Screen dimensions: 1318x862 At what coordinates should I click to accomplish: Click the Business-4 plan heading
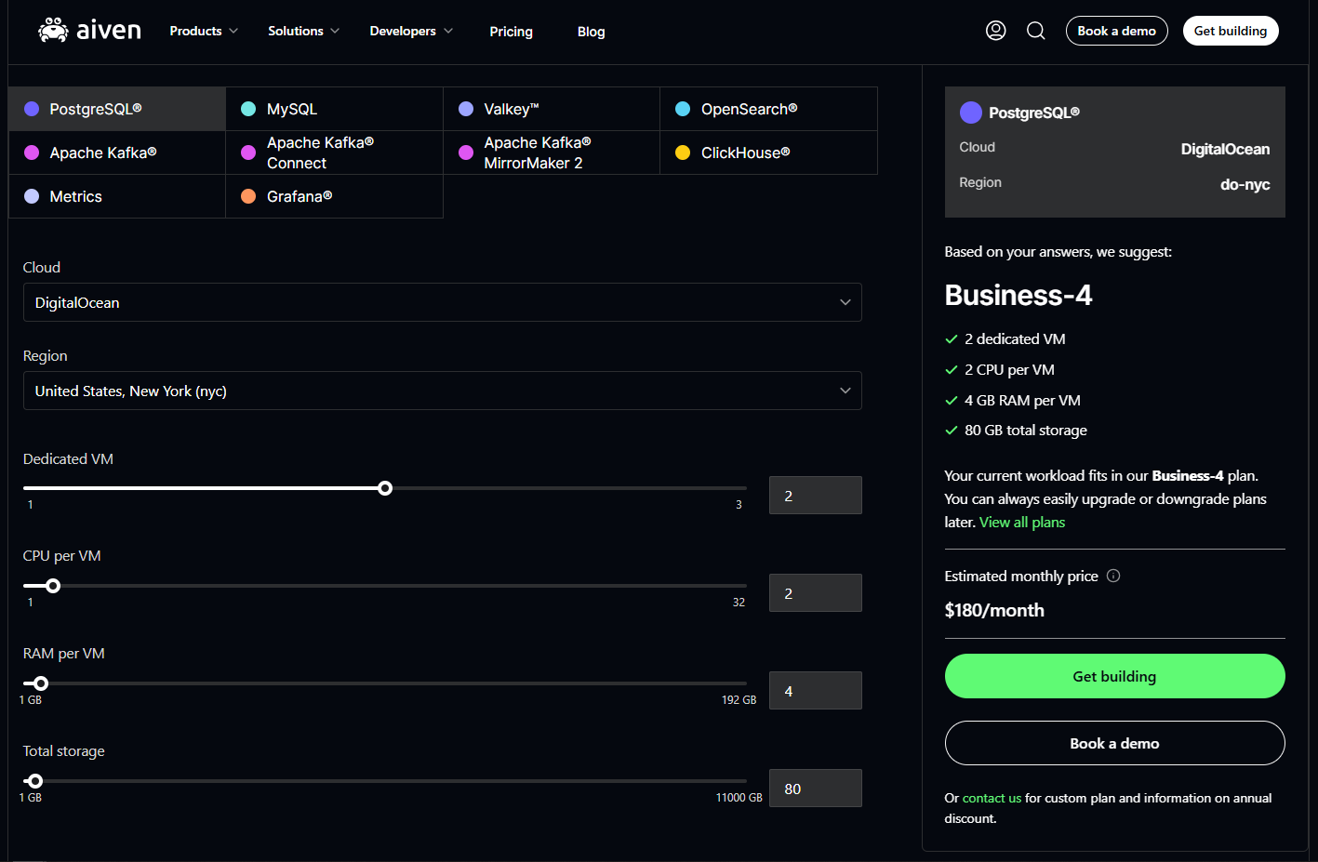pos(1018,295)
